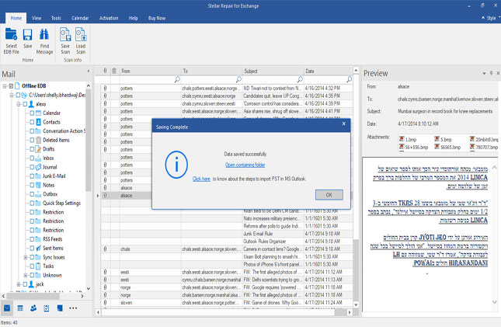
Task: Pin the Preview panel
Action: tap(491, 73)
